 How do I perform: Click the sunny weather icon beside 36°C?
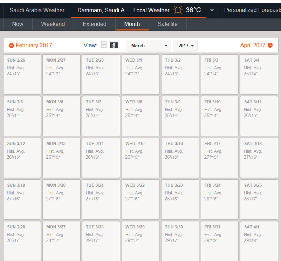(178, 10)
